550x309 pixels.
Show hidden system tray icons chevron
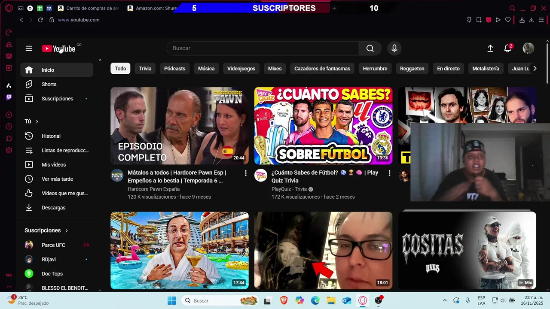click(445, 300)
